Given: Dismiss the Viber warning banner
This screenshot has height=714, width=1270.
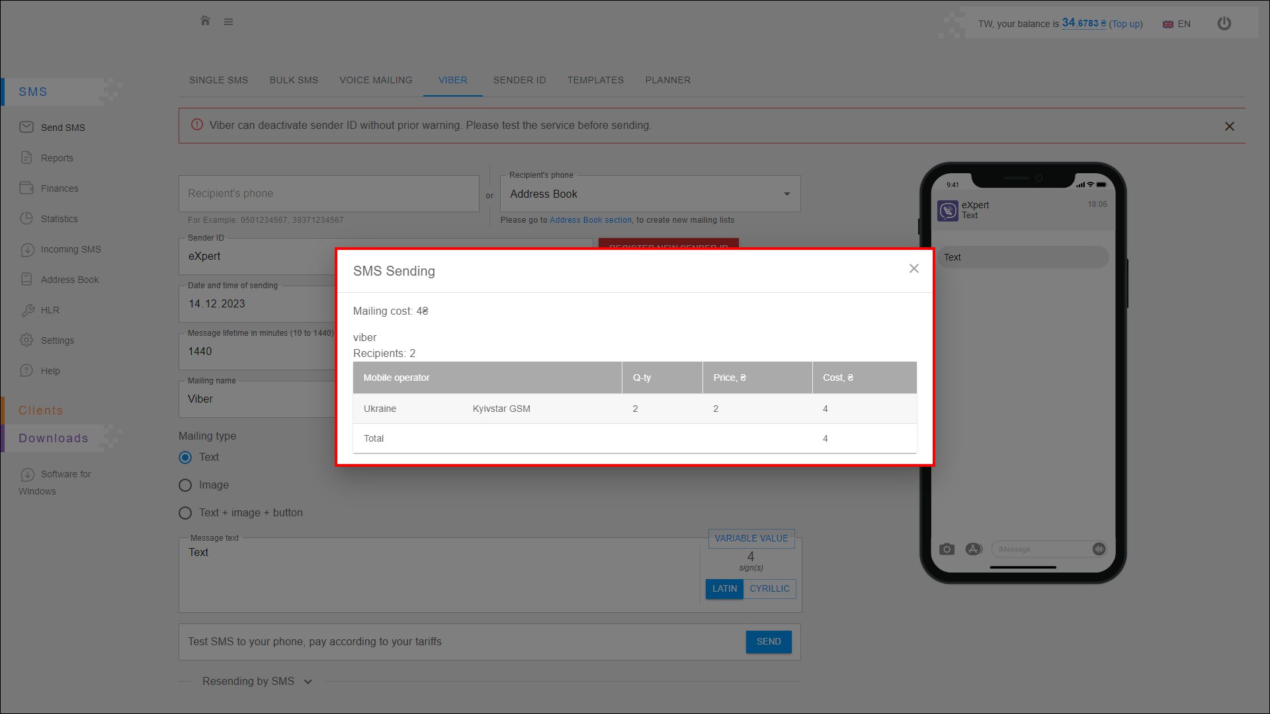Looking at the screenshot, I should coord(1229,126).
